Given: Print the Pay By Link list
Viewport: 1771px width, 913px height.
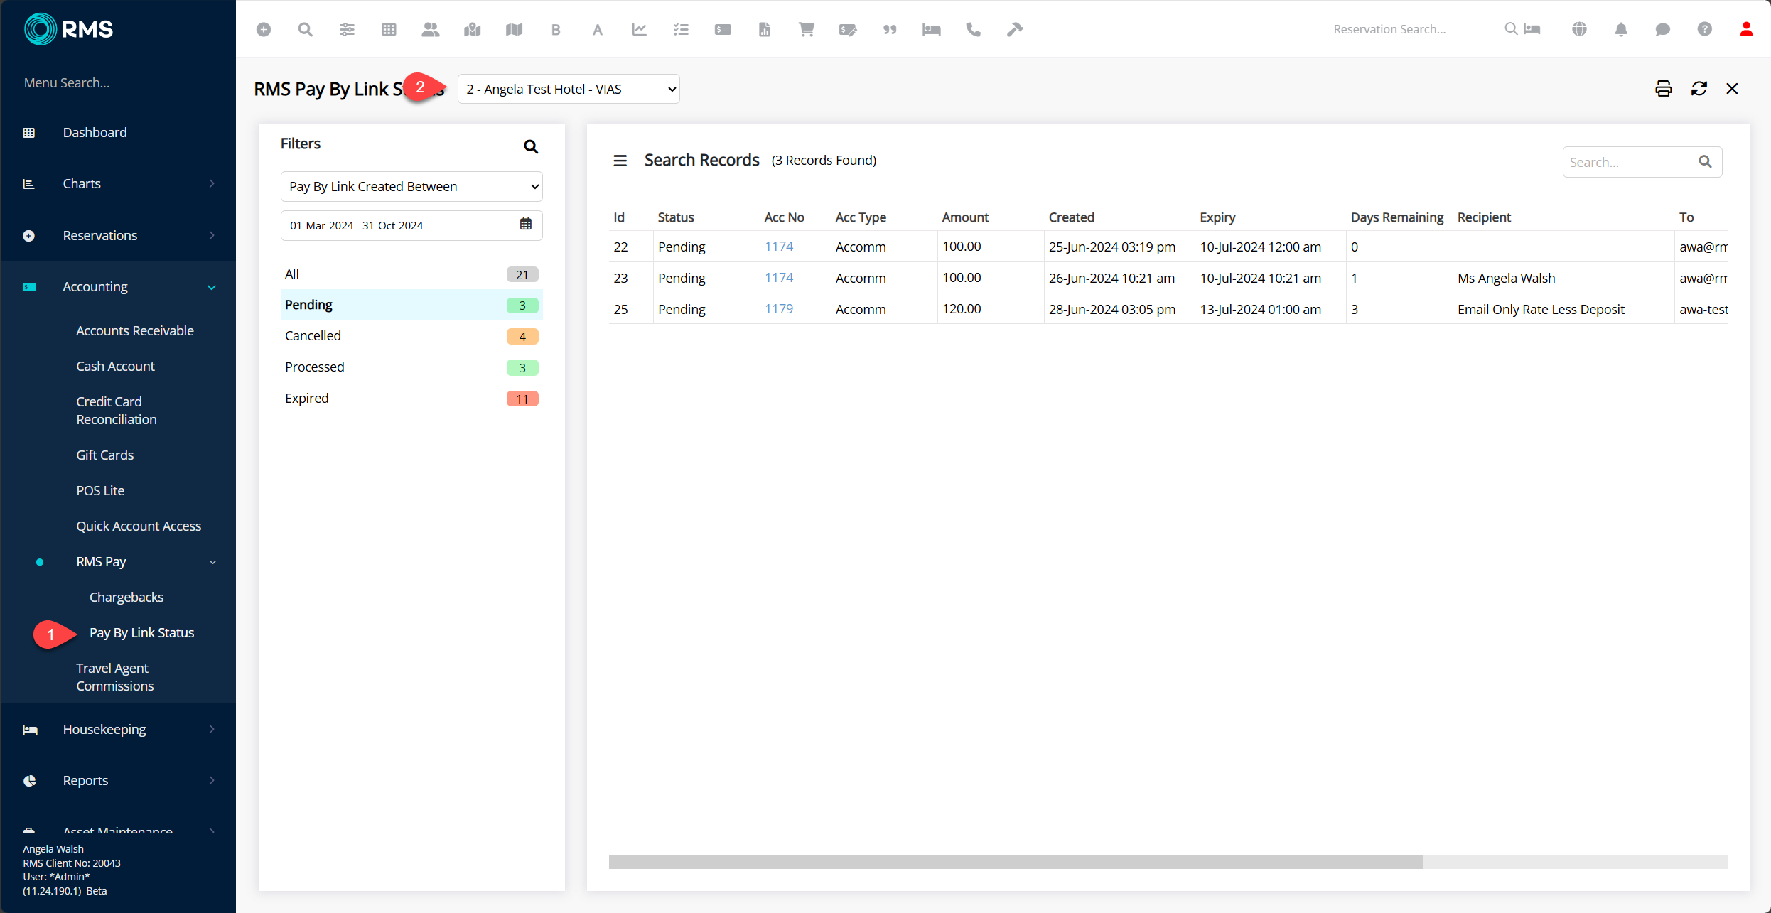Looking at the screenshot, I should click(x=1664, y=89).
